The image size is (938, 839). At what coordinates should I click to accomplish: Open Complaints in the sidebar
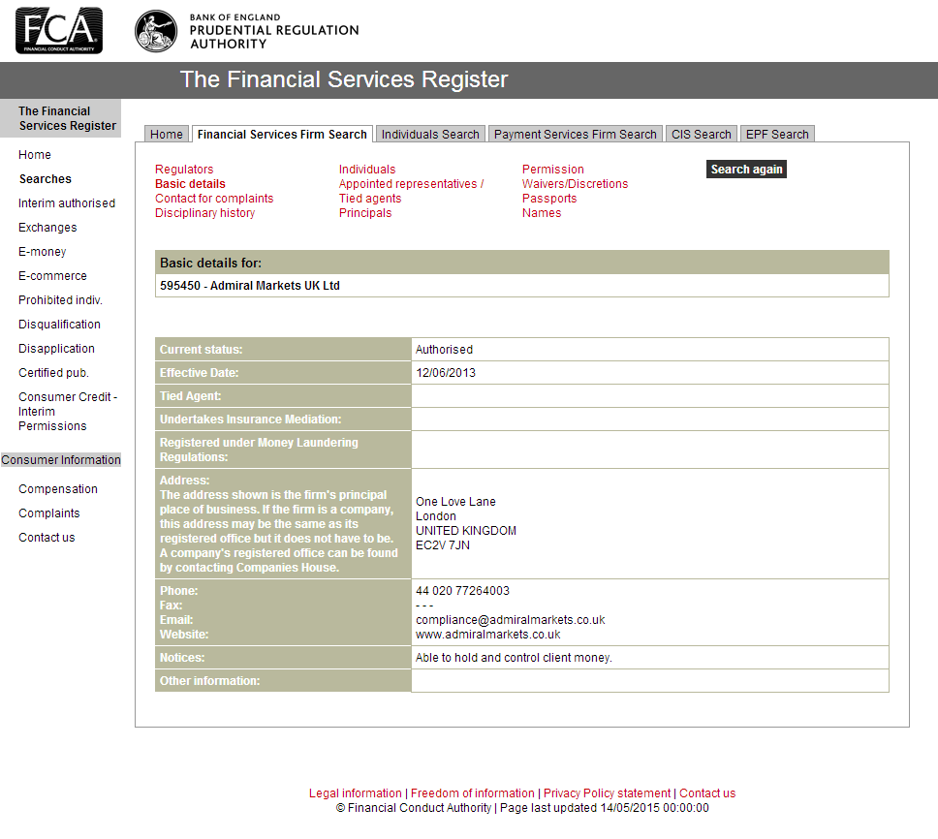point(49,513)
